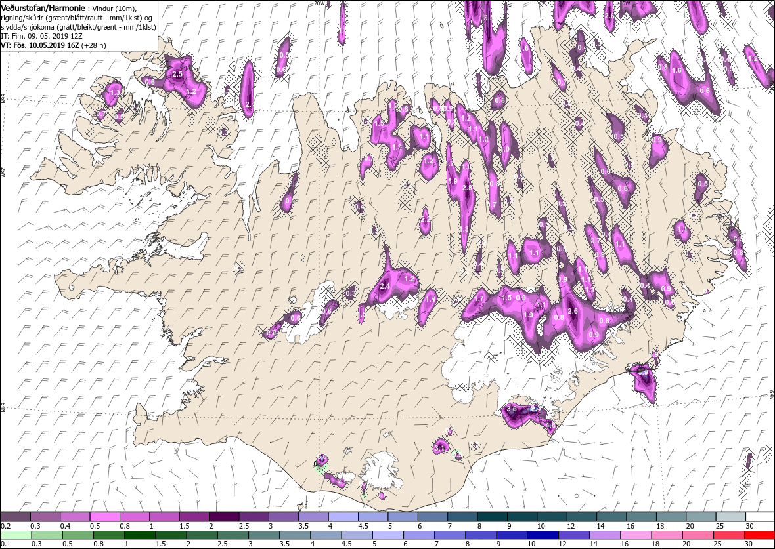Click the 3.6 precipitation value near south coast
Image resolution: width=775 pixels, height=549 pixels.
click(512, 409)
